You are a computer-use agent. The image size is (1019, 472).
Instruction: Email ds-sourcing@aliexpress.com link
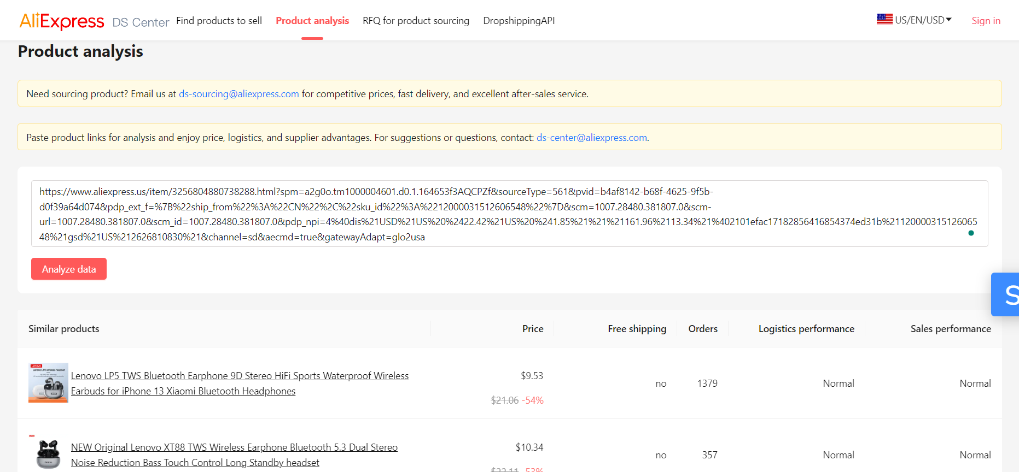point(239,94)
